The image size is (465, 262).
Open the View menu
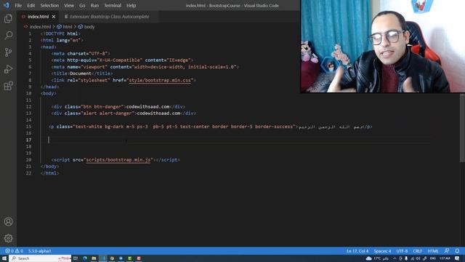point(69,5)
